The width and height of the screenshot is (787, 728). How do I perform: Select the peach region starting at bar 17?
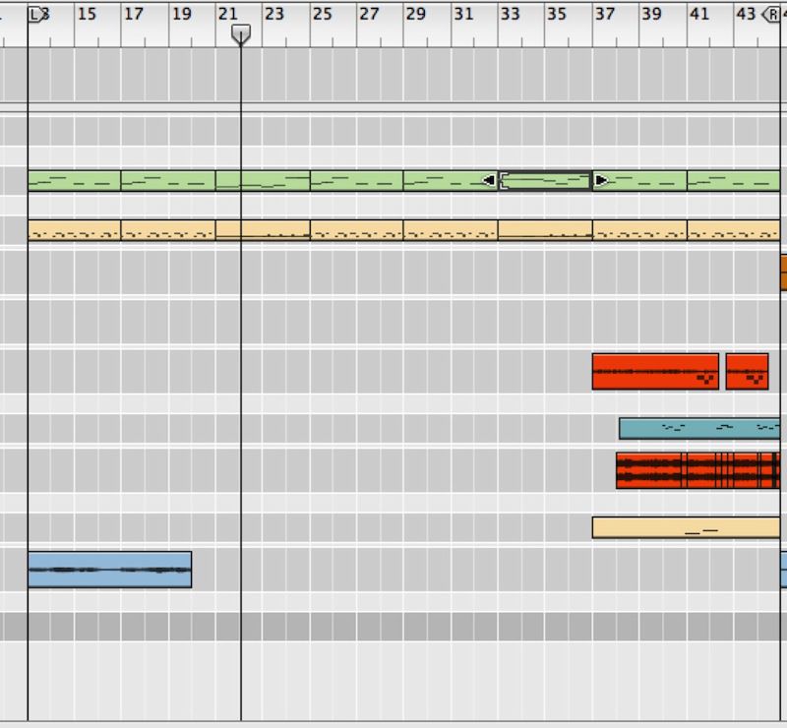[168, 230]
